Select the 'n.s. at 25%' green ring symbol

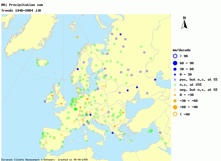click(175, 84)
